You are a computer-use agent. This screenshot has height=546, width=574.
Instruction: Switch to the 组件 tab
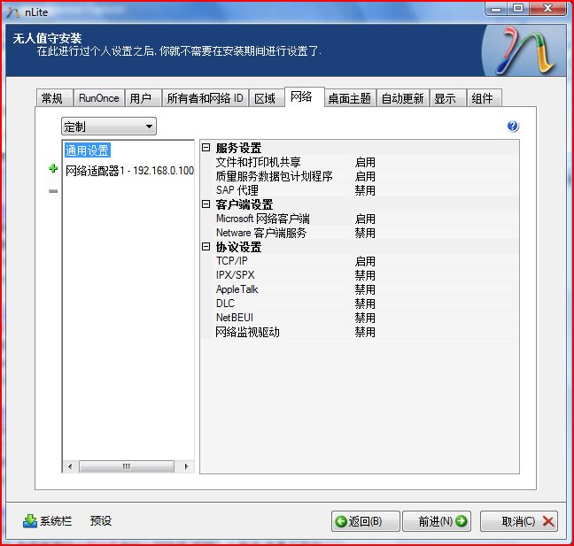(x=484, y=98)
